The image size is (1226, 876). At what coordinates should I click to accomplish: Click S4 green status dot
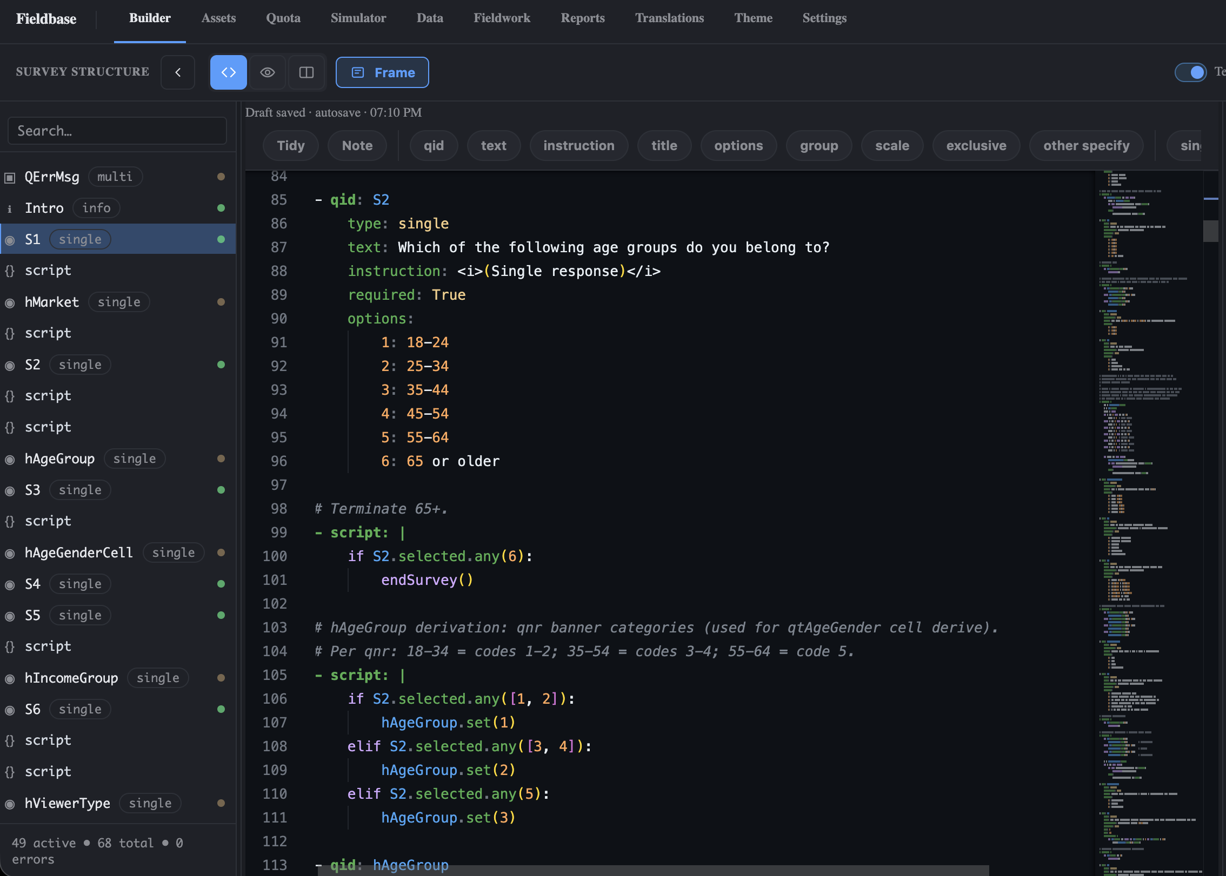221,584
